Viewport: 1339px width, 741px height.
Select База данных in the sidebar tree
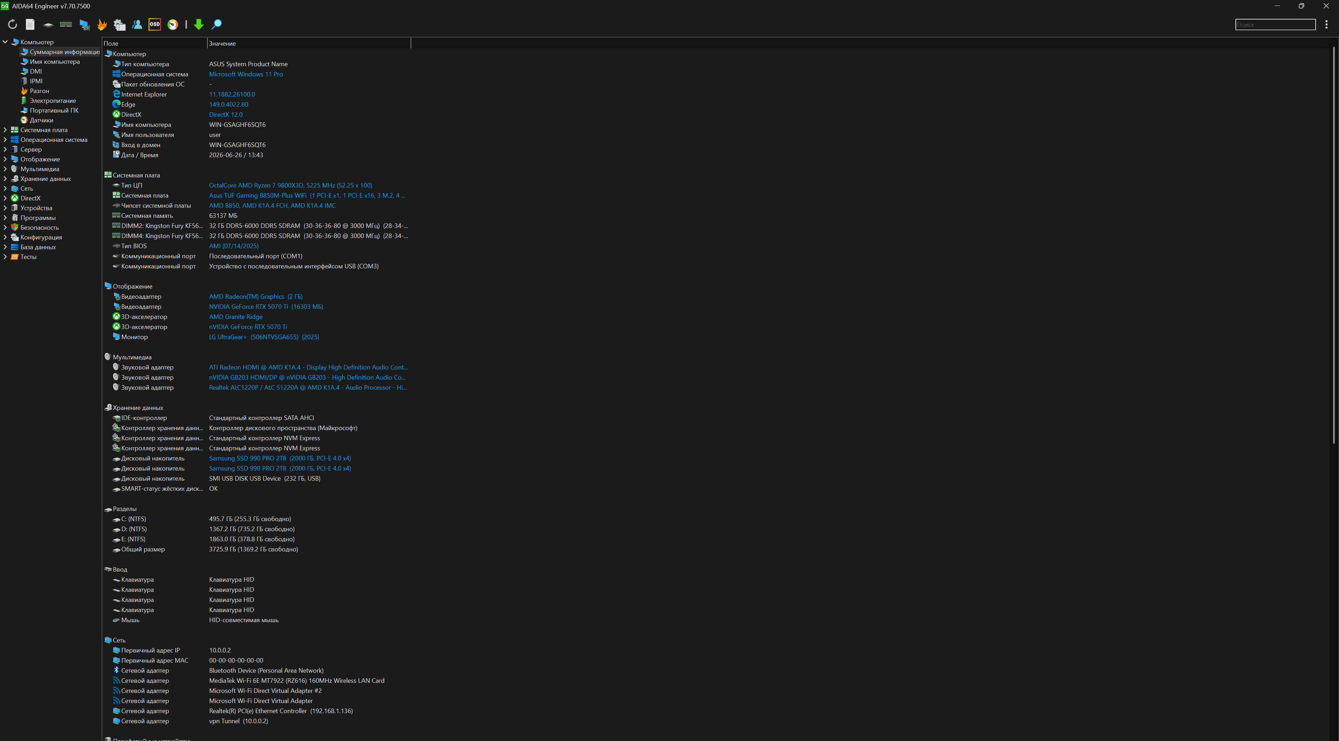coord(38,247)
